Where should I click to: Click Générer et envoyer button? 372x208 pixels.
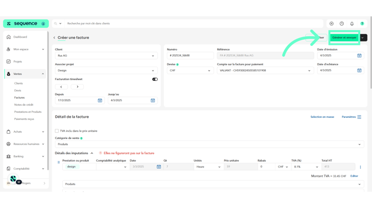tap(344, 38)
